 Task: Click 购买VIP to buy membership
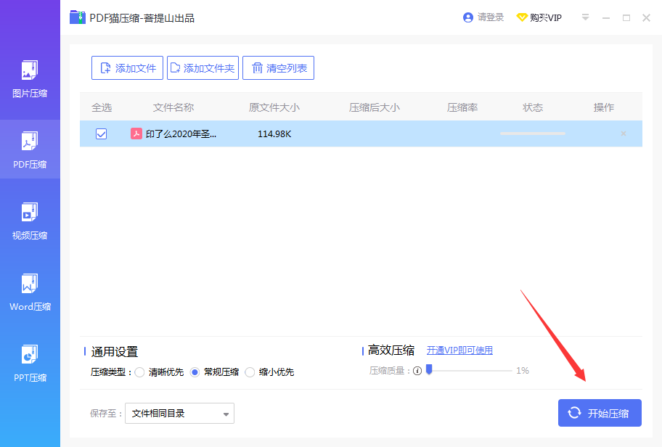tap(546, 17)
